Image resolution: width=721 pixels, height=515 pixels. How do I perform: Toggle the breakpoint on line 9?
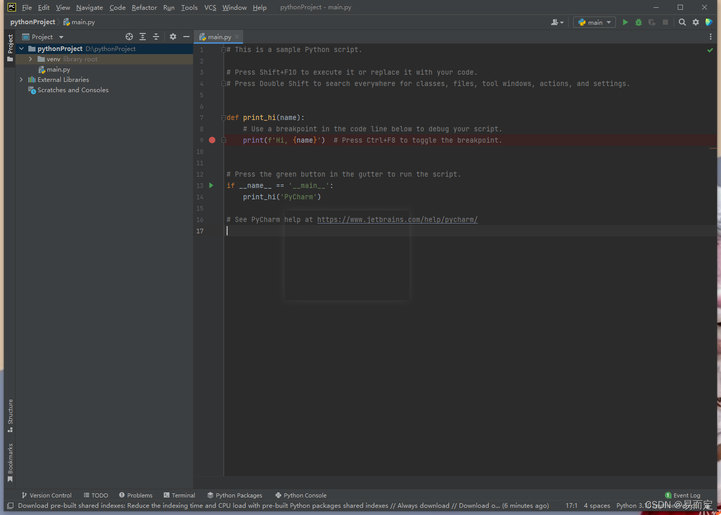212,140
